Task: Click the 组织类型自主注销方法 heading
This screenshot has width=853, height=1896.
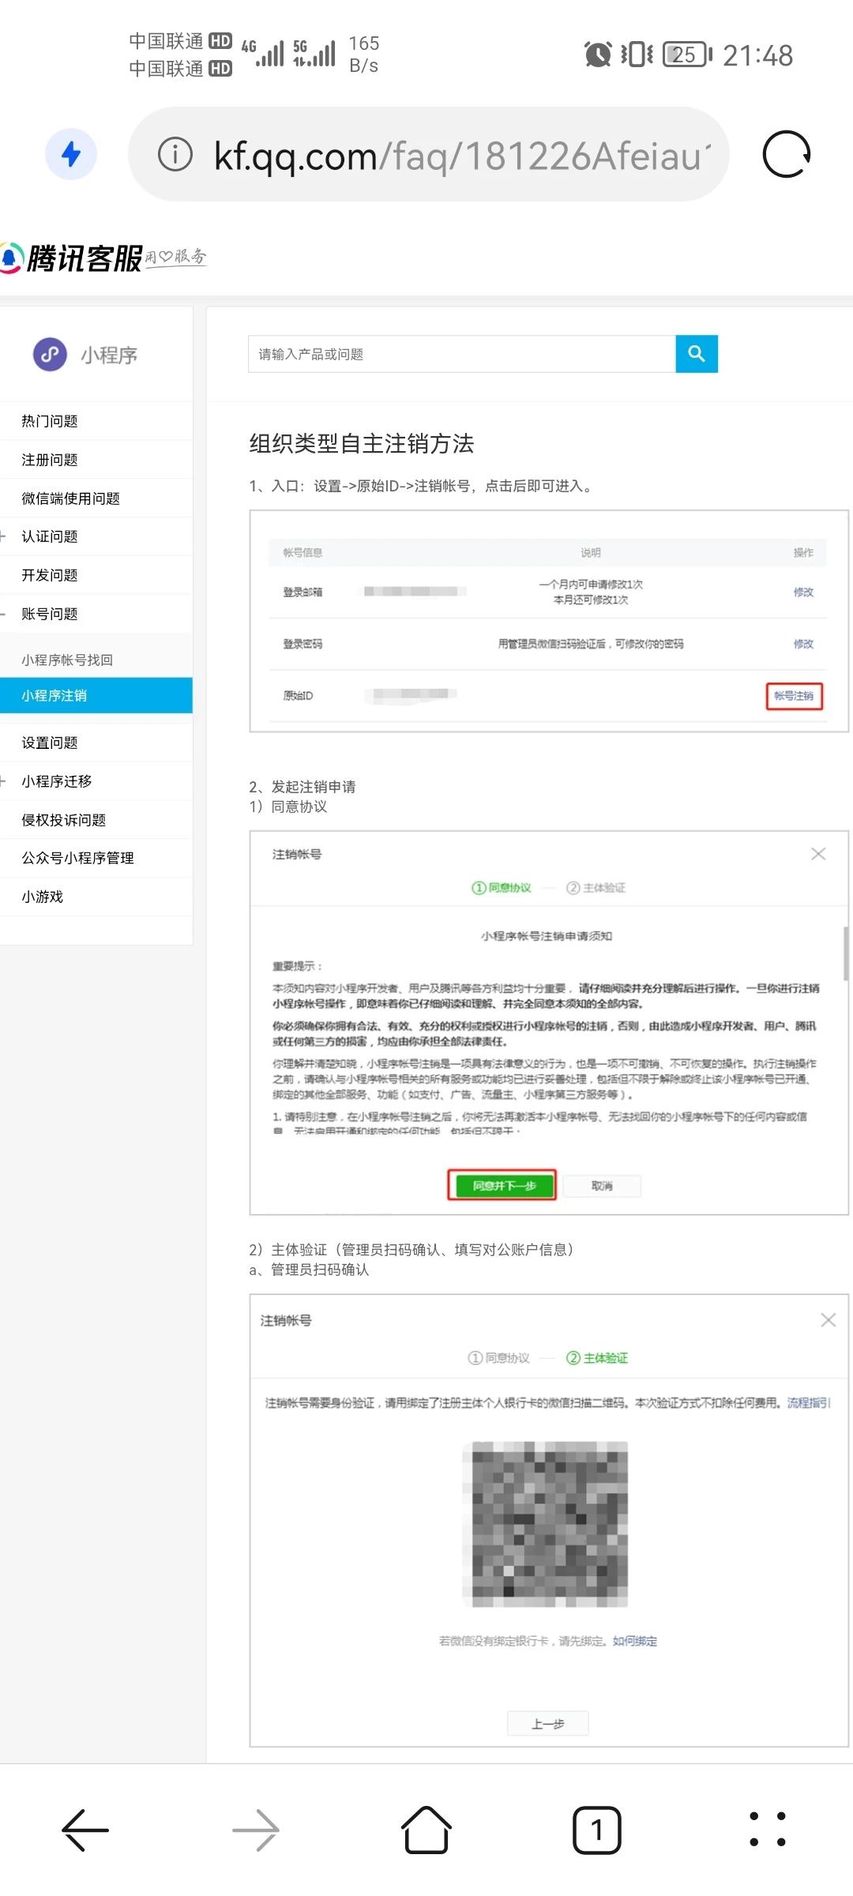Action: [362, 444]
